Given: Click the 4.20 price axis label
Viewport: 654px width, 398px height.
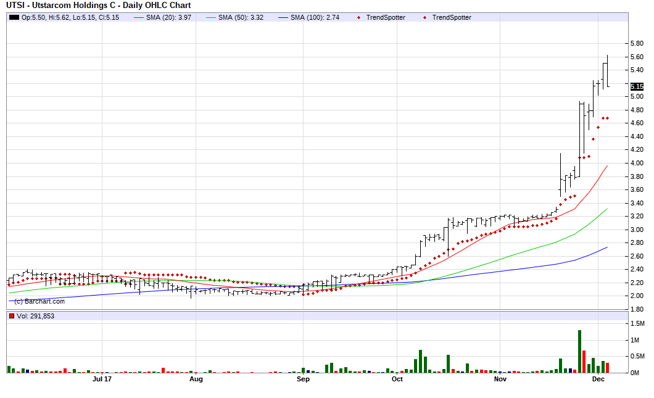Looking at the screenshot, I should click(637, 149).
